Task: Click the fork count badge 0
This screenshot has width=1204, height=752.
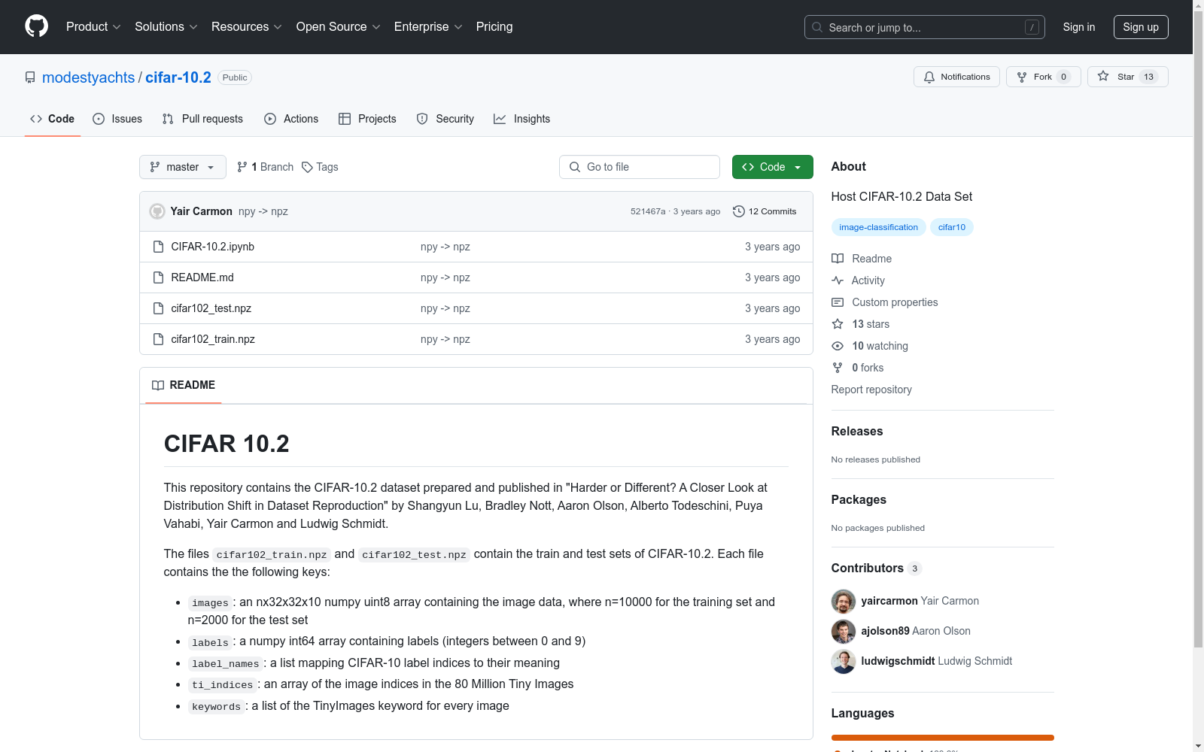Action: pyautogui.click(x=1063, y=77)
